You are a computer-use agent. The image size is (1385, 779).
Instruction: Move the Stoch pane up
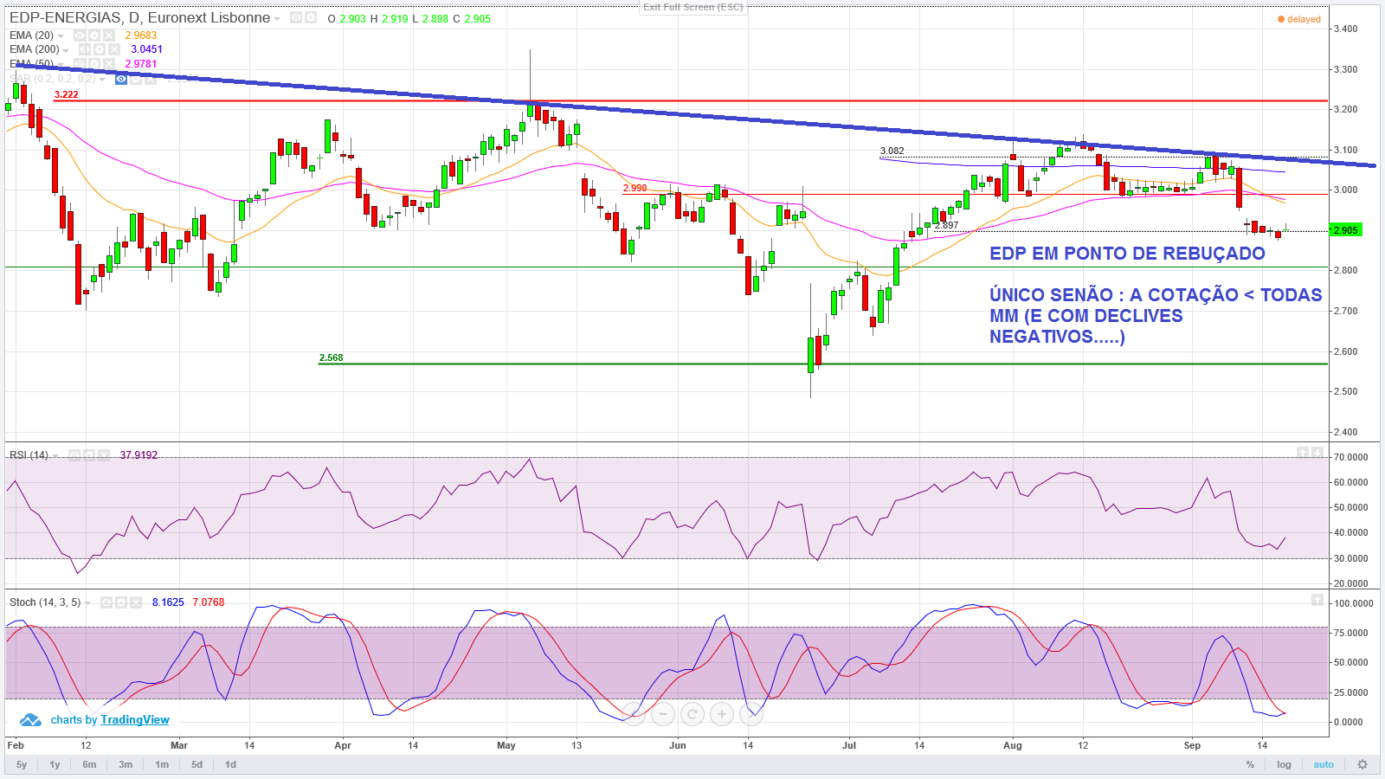[1317, 599]
